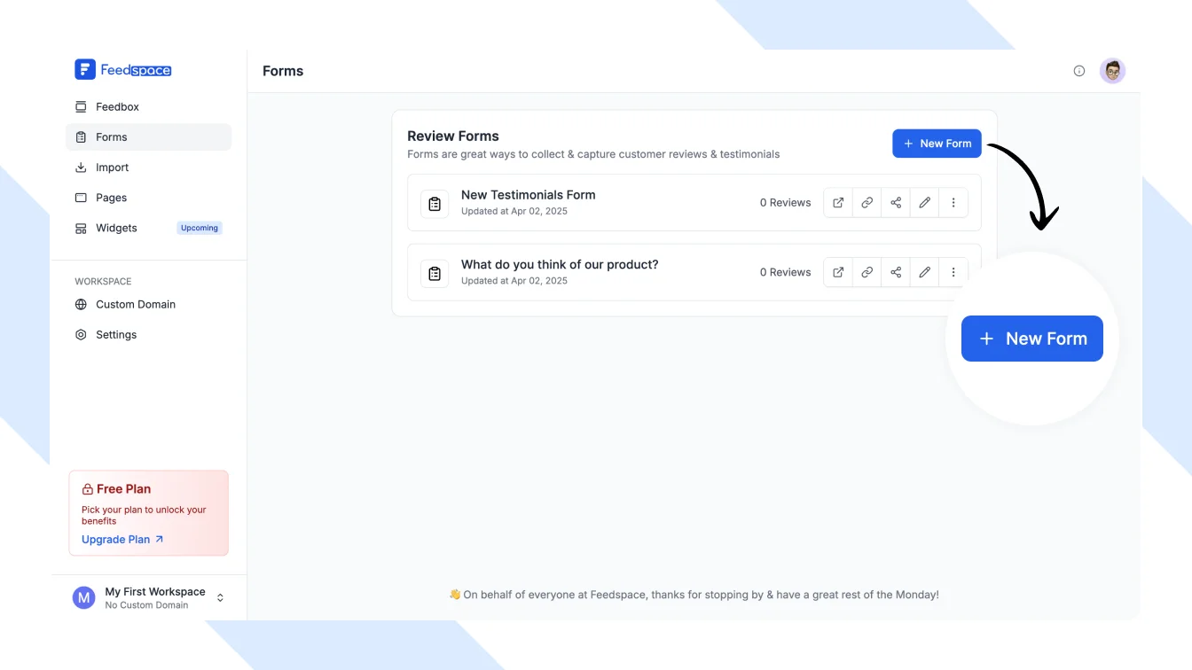Open Custom Domain workspace settings
The image size is (1192, 670).
click(135, 305)
